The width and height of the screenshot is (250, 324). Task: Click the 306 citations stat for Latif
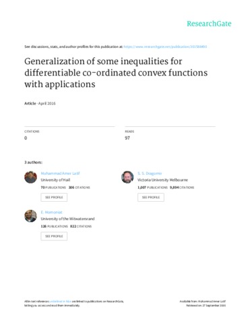[80, 188]
